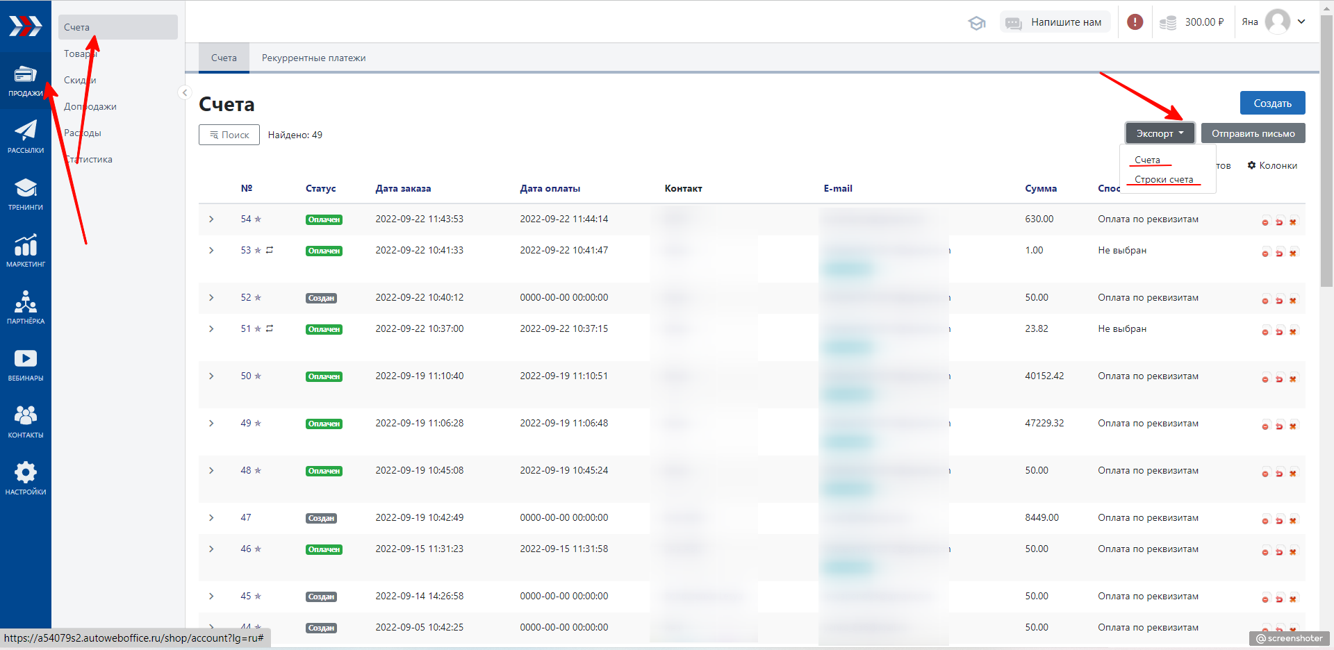1334x650 pixels.
Task: Open the Вебинары section
Action: click(x=25, y=365)
